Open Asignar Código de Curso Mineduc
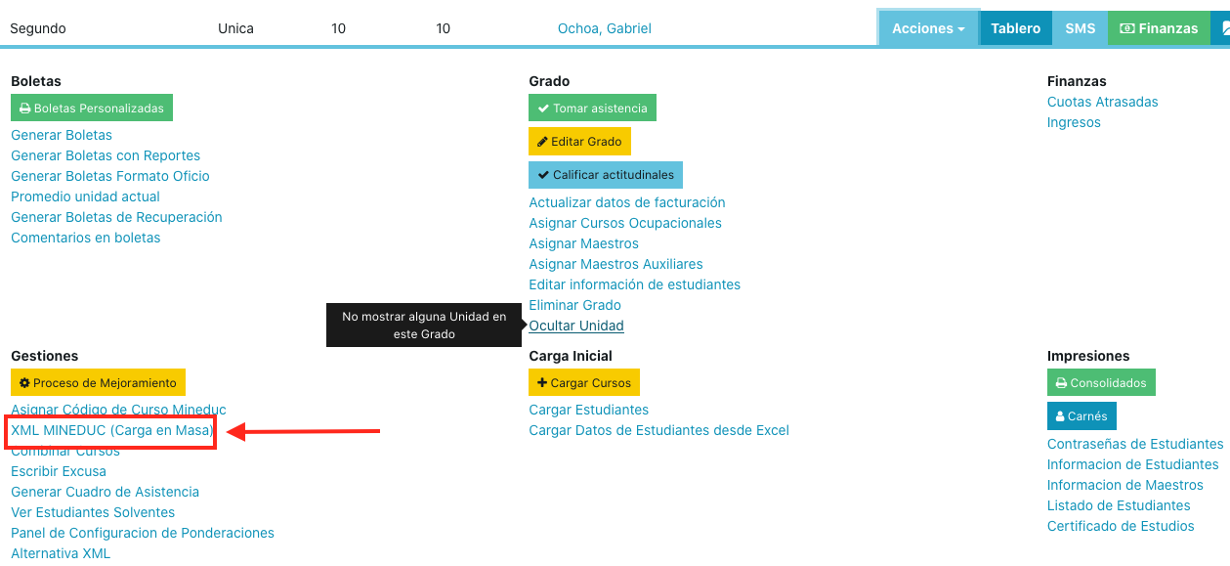This screenshot has height=566, width=1230. point(118,410)
